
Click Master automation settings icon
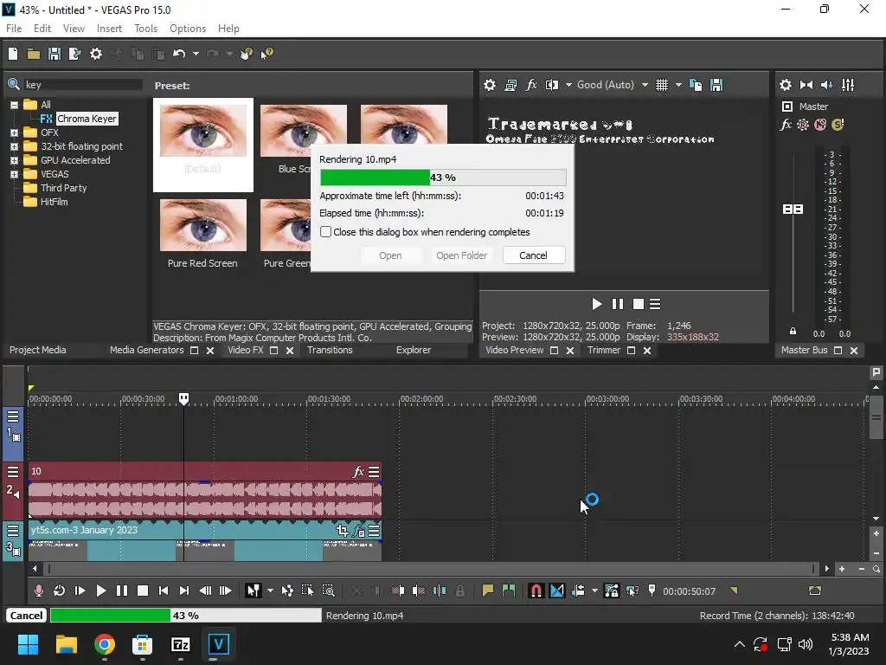click(803, 125)
